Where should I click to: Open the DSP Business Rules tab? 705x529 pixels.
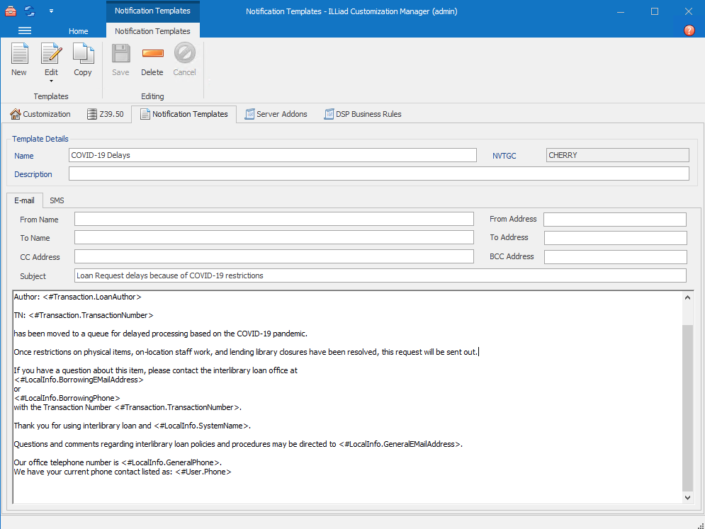tap(362, 113)
